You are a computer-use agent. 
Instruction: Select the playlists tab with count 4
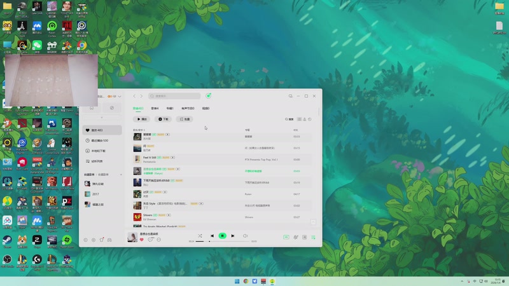coord(155,108)
